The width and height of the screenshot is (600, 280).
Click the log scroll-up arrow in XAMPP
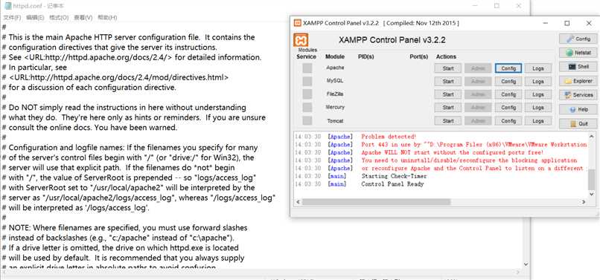pyautogui.click(x=592, y=136)
